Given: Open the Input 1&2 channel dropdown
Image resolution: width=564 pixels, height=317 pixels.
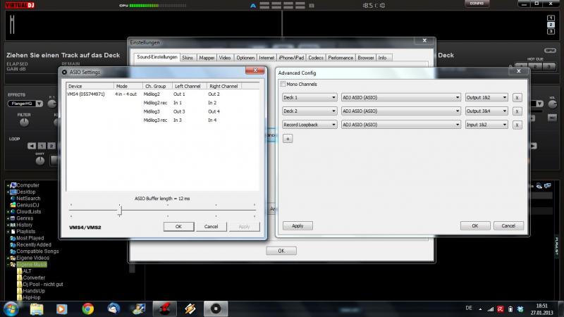Looking at the screenshot, I should (x=486, y=125).
